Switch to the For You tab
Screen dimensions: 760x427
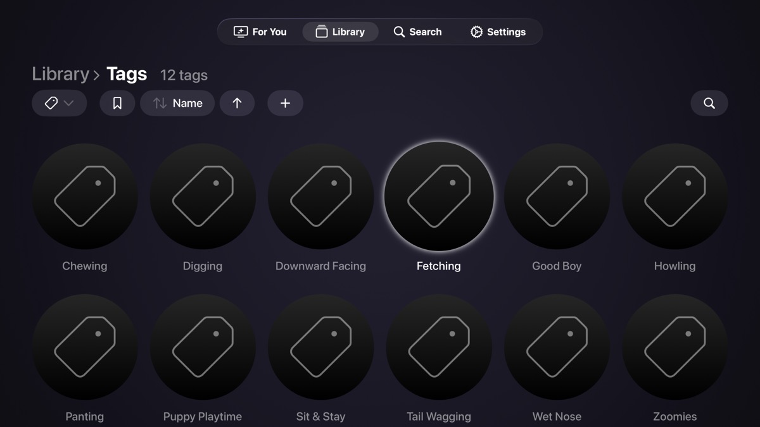point(260,32)
